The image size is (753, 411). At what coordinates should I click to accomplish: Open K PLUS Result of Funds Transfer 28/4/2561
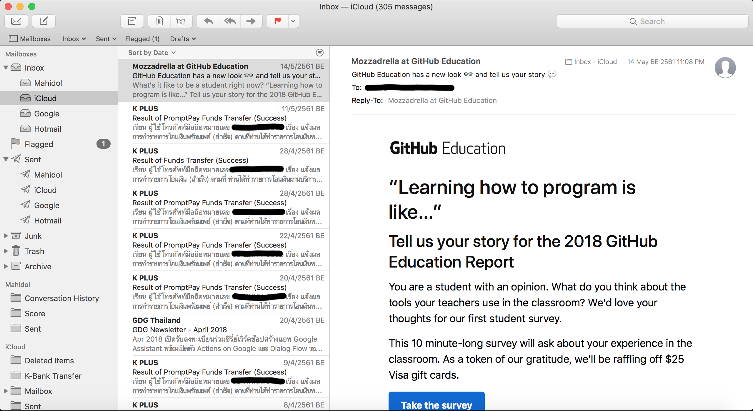[x=224, y=165]
